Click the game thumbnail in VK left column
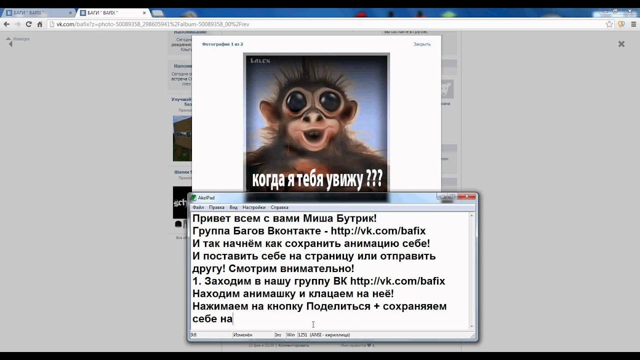Image resolution: width=640 pixels, height=360 pixels. 182,138
